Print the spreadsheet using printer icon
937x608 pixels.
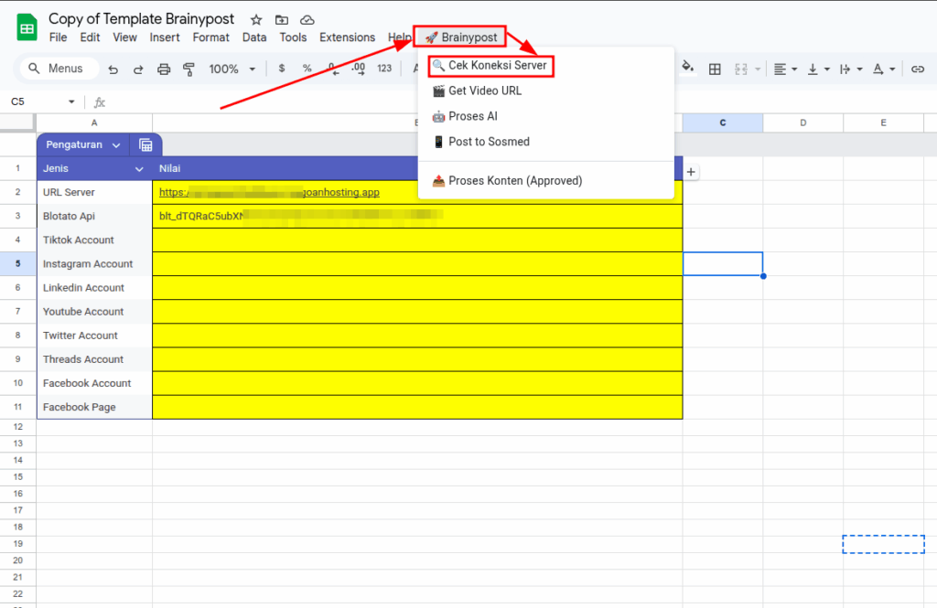point(164,69)
